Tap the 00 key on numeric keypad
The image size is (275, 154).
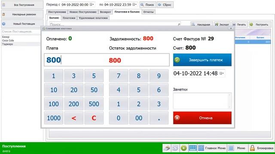tap(139, 118)
